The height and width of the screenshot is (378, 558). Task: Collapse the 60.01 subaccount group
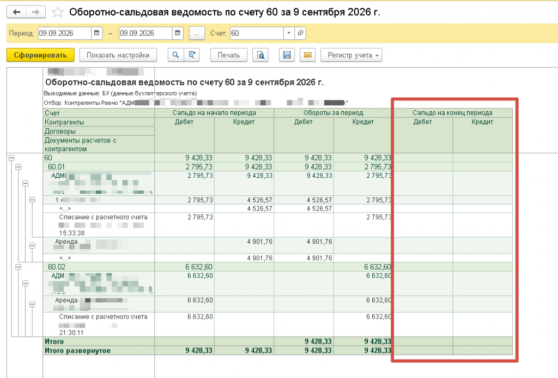tap(18, 167)
